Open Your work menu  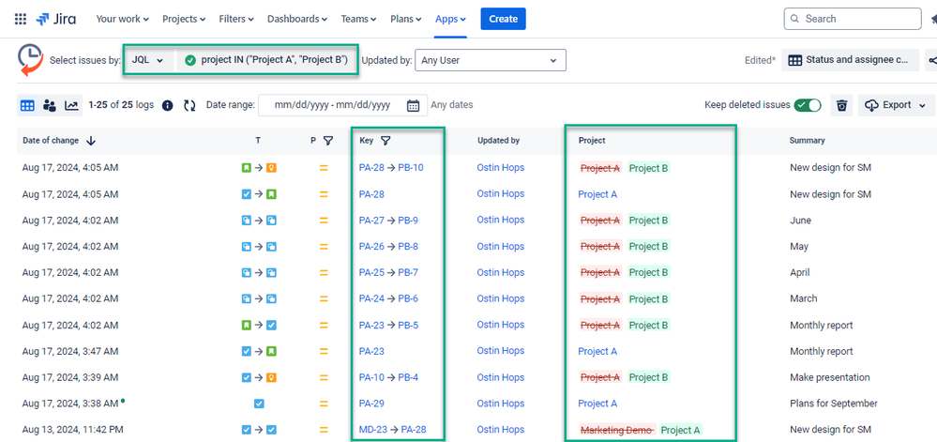coord(123,19)
